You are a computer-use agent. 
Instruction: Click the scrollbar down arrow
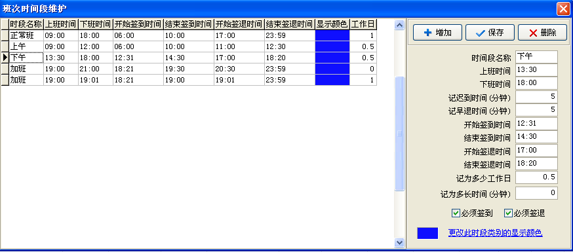pos(399,242)
